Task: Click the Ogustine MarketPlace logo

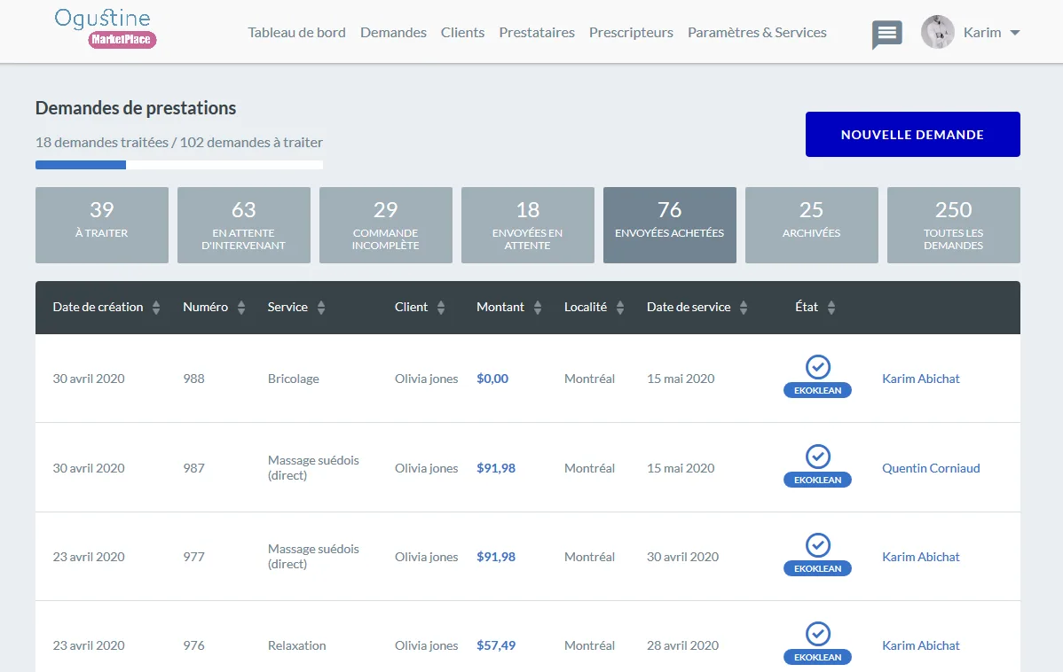Action: (x=105, y=28)
